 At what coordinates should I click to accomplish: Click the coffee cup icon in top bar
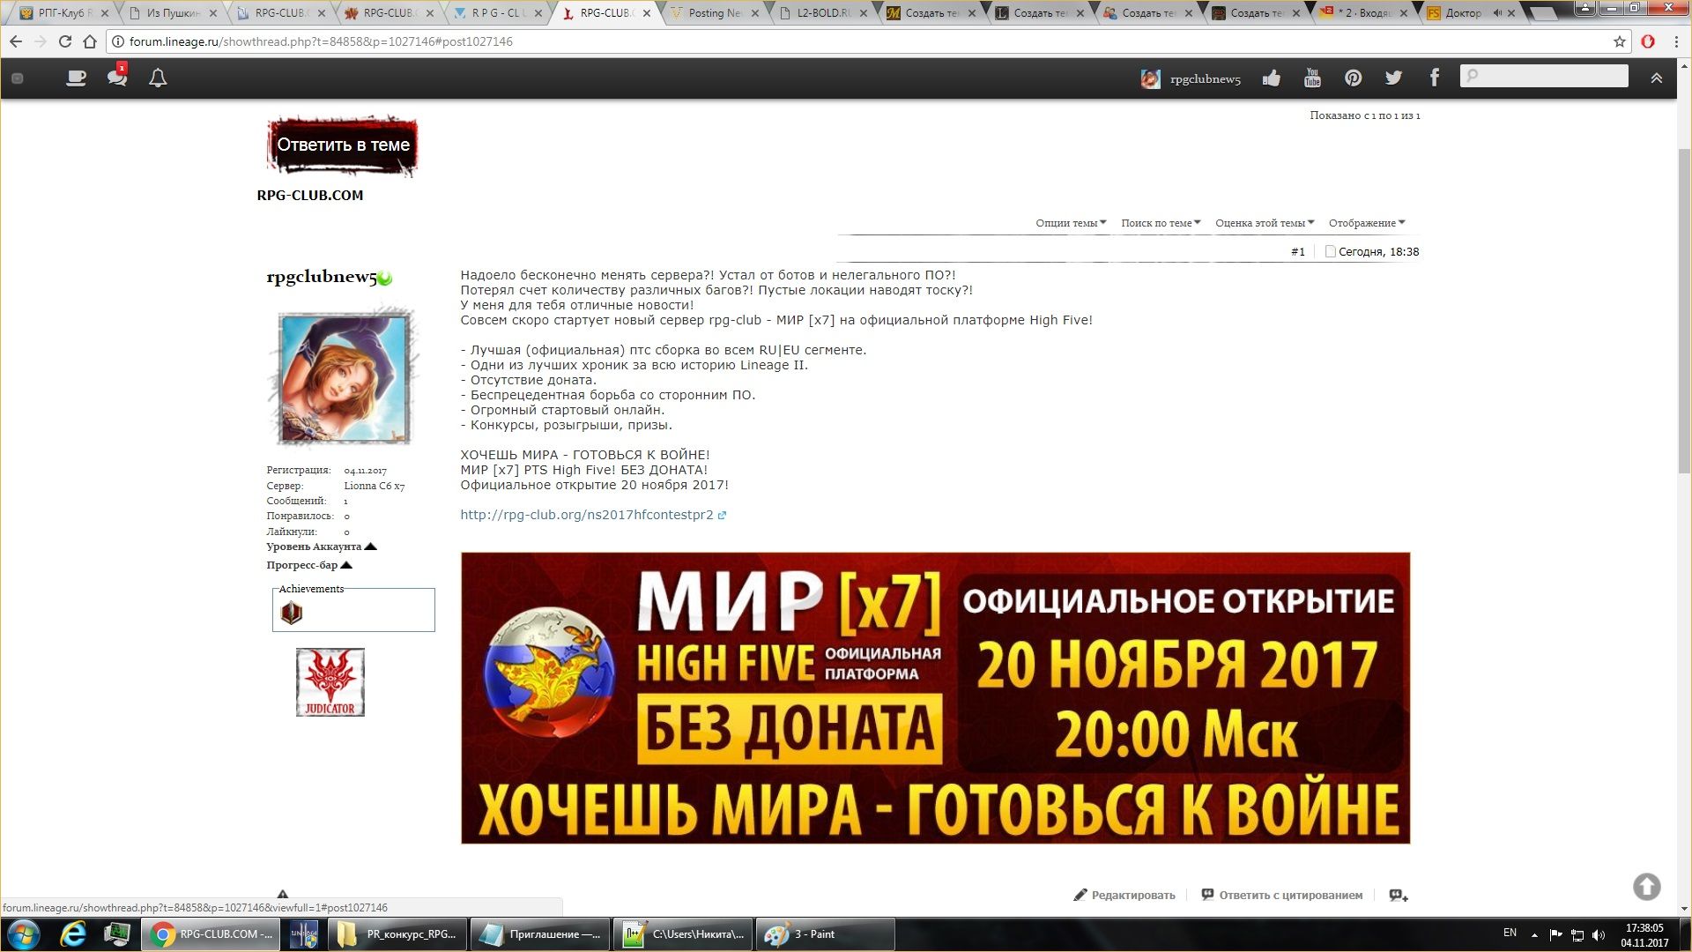coord(77,78)
